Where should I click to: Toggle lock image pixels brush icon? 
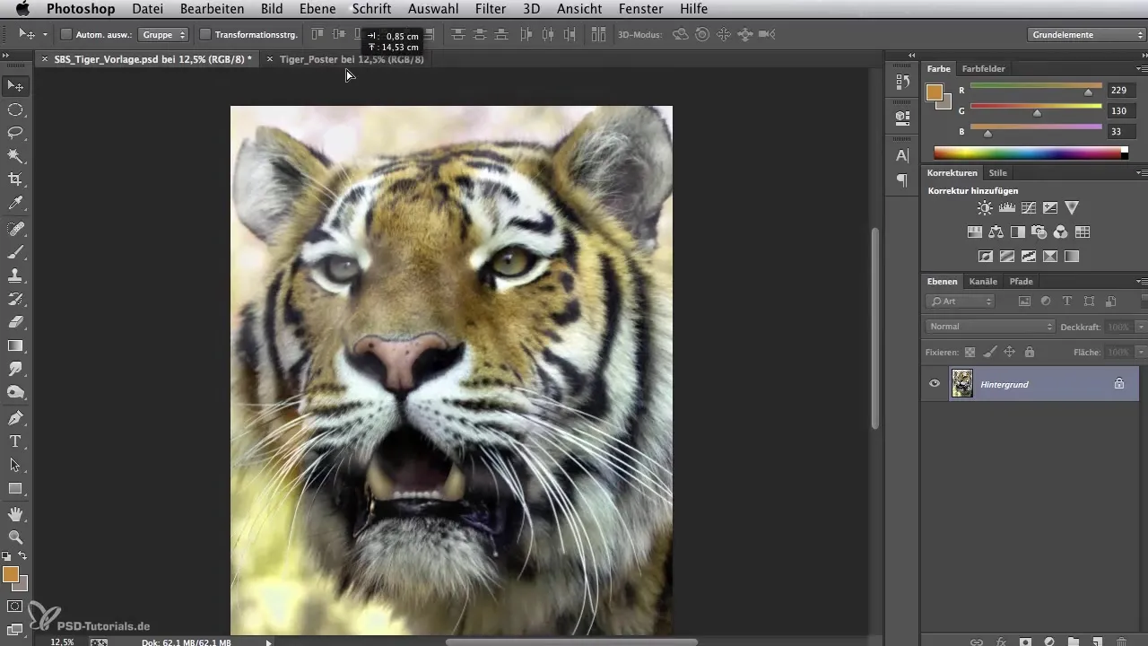pos(989,353)
